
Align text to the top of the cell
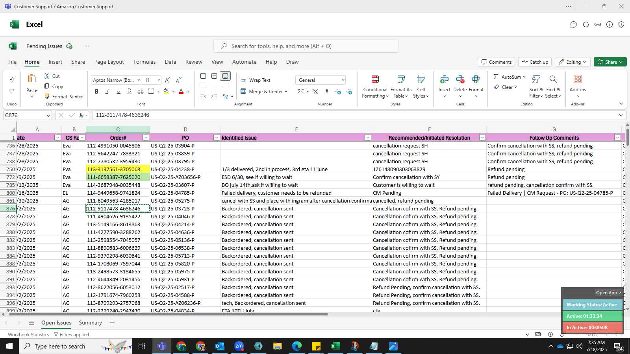point(203,76)
